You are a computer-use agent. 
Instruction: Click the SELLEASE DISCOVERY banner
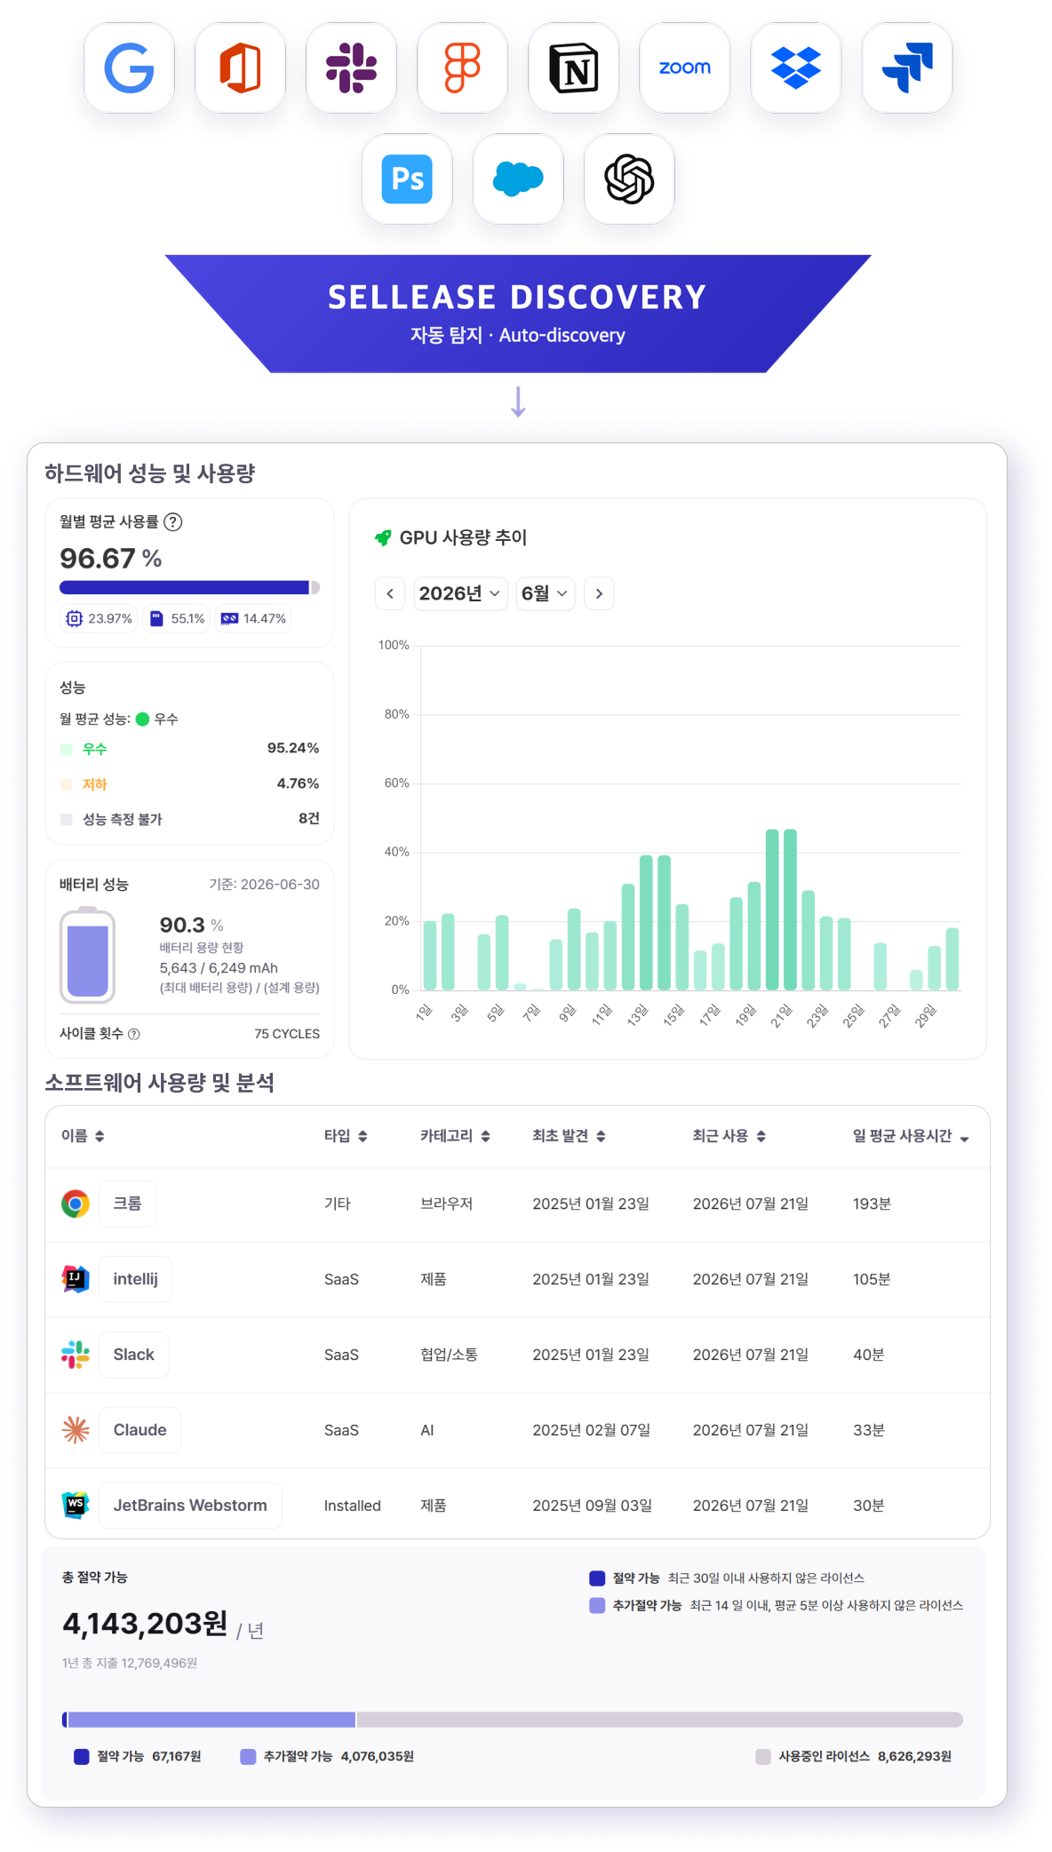(x=518, y=314)
